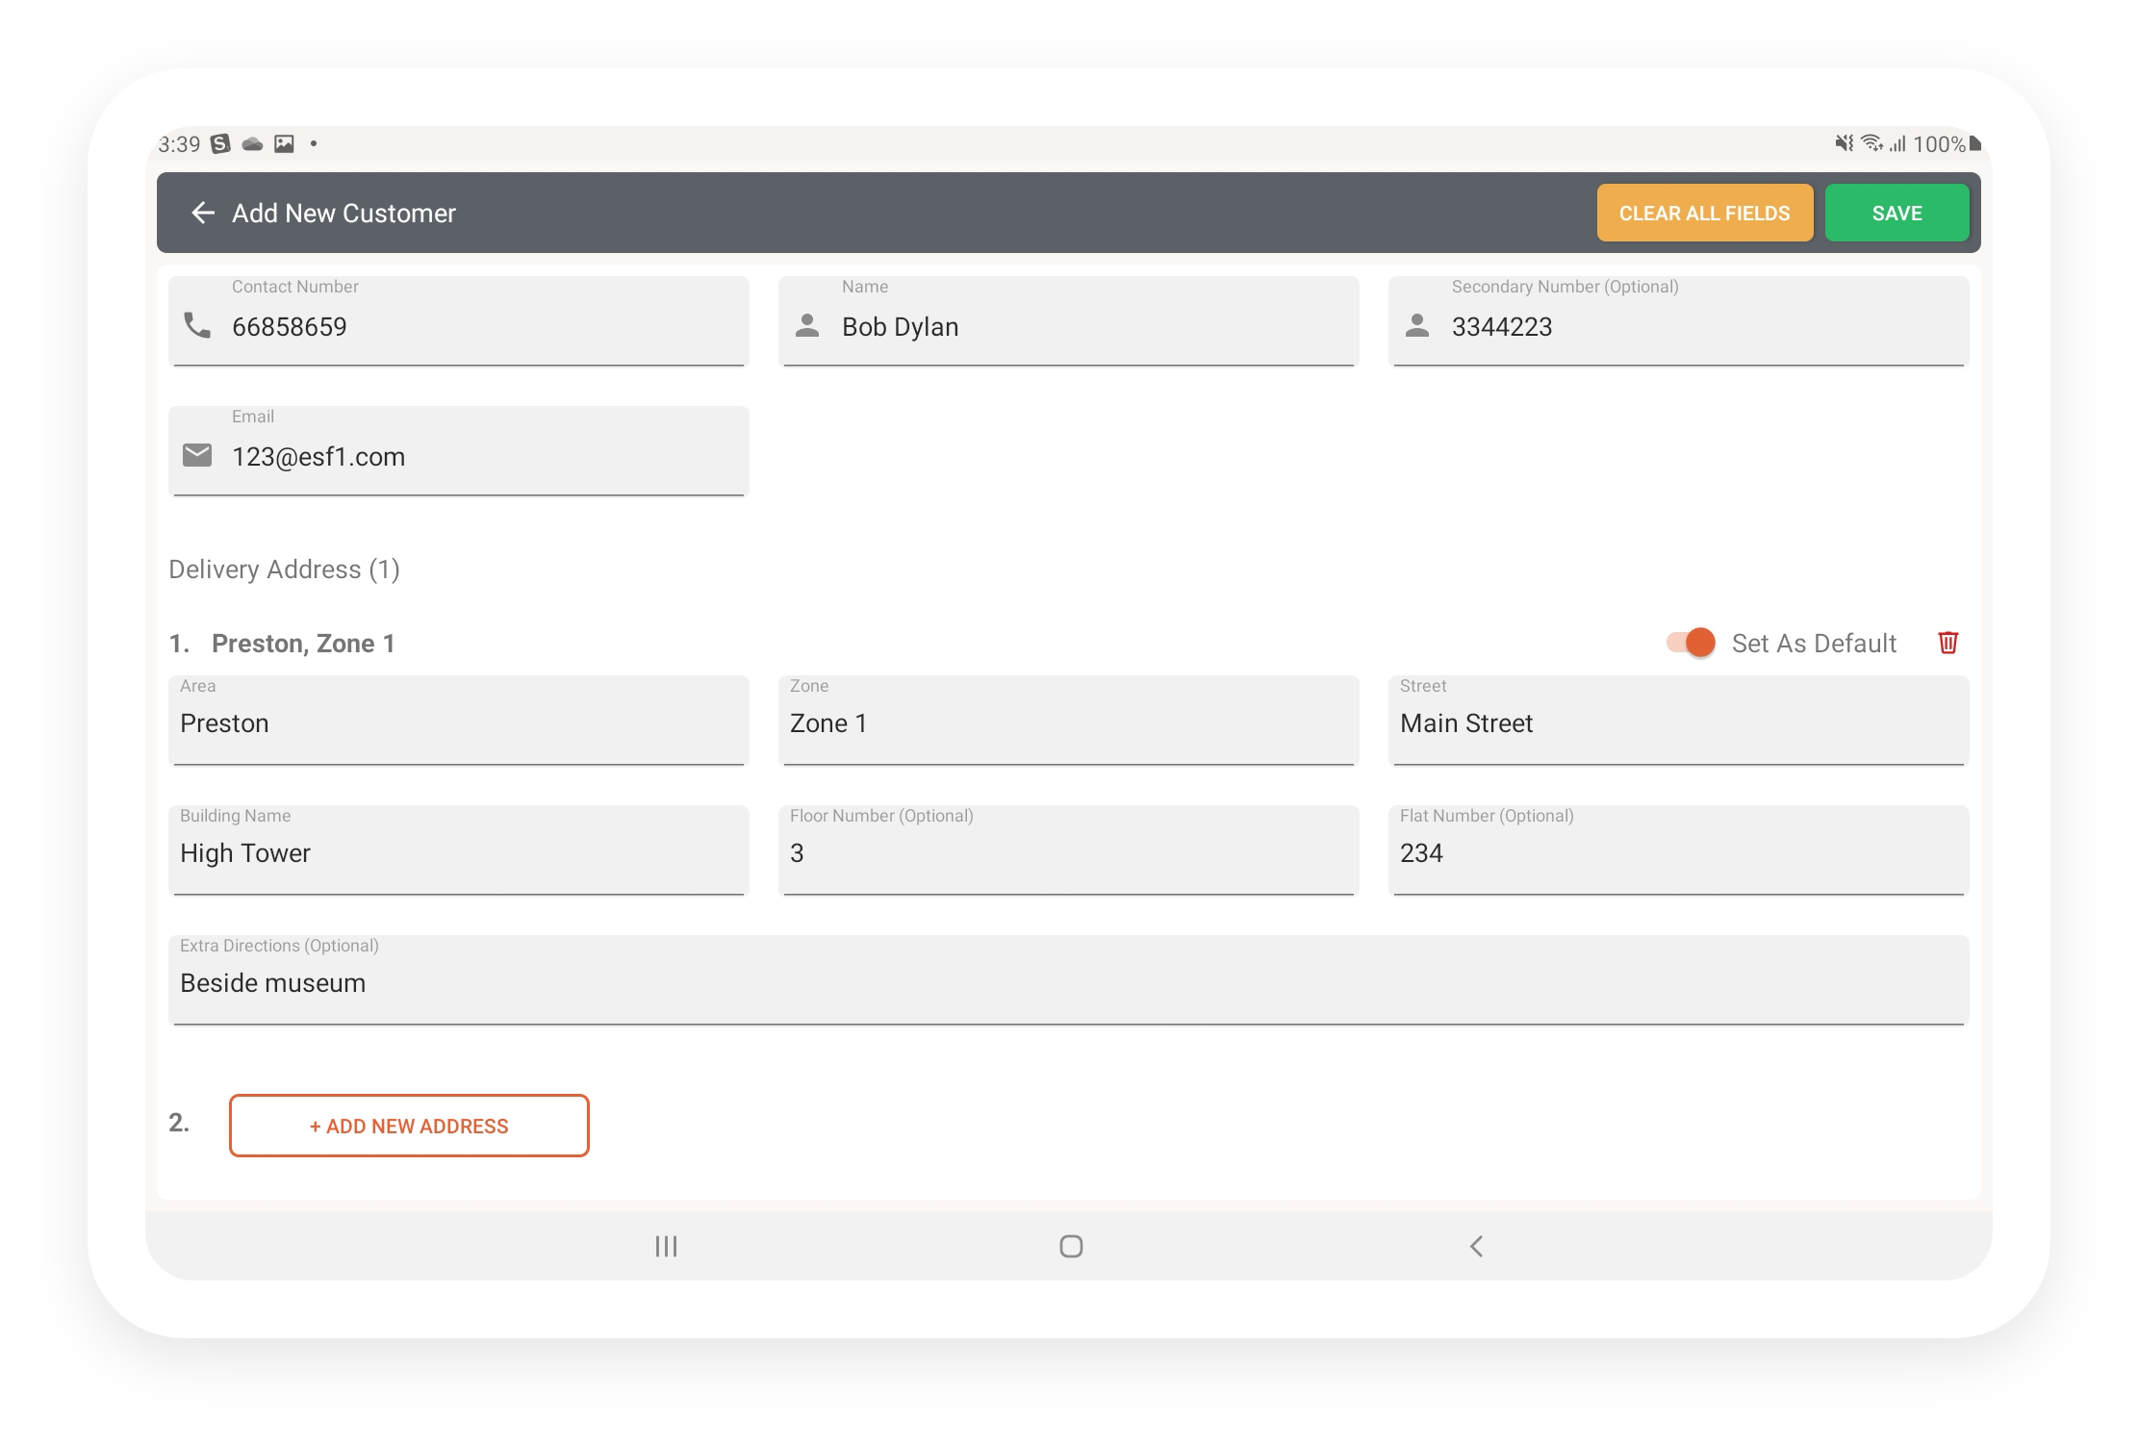Tap Android back chevron in navigation bar
Image resolution: width=2138 pixels, height=1445 pixels.
click(1476, 1247)
